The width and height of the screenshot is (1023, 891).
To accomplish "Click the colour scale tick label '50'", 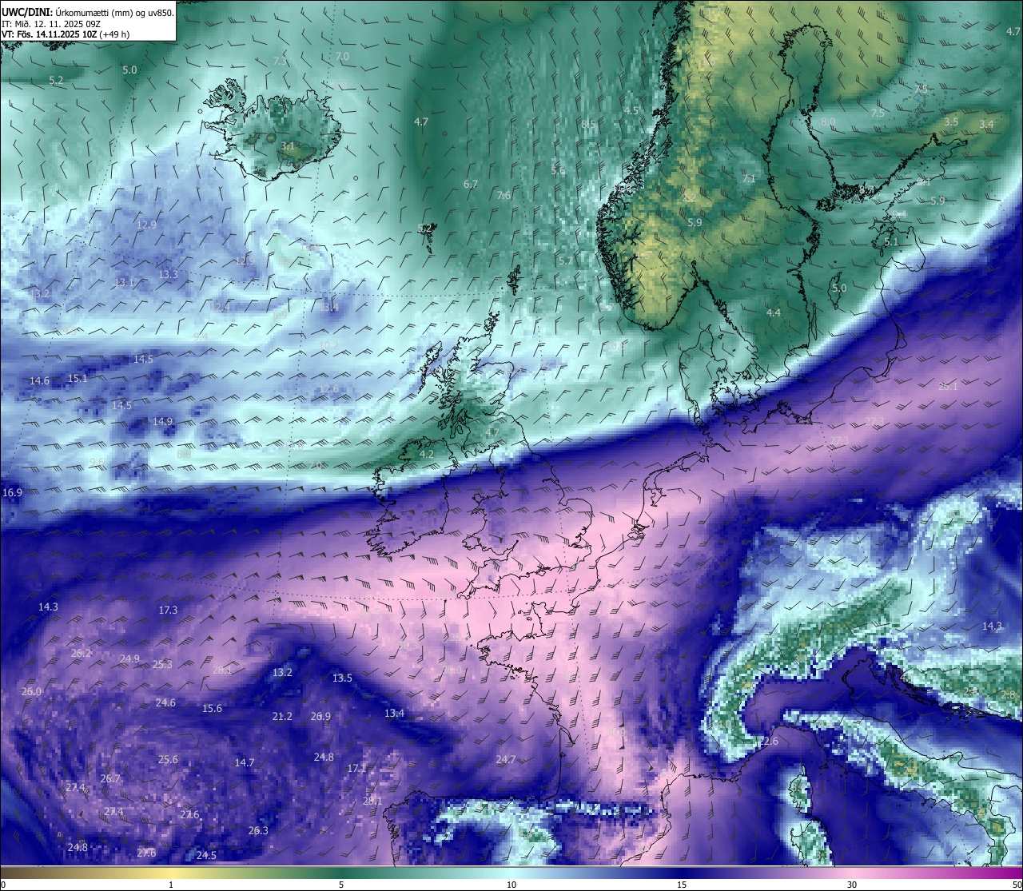I will click(1017, 885).
